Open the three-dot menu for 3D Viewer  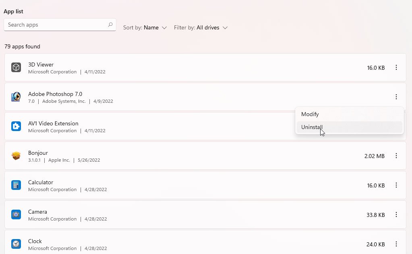pyautogui.click(x=396, y=68)
